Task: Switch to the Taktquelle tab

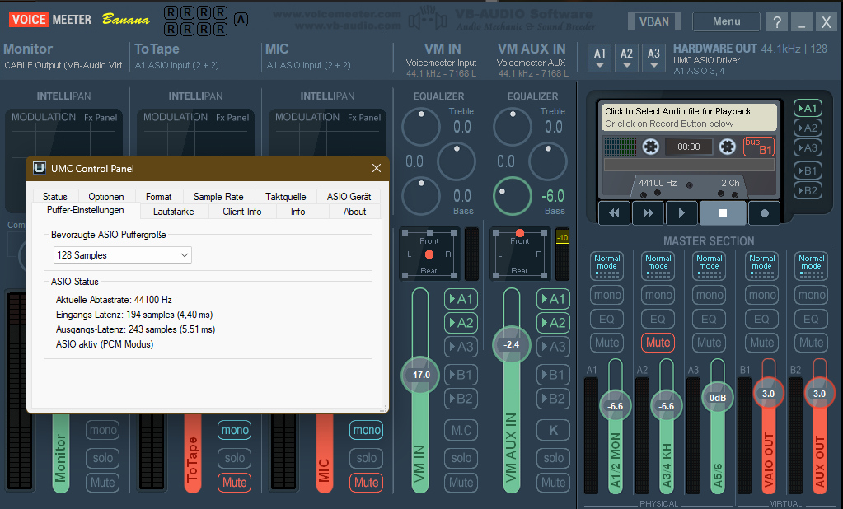Action: click(285, 197)
